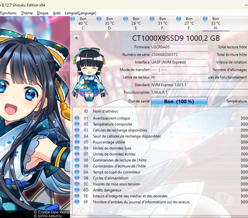Image resolution: width=248 pixels, height=218 pixels.
Task: Open the Thème menu
Action: pyautogui.click(x=27, y=13)
